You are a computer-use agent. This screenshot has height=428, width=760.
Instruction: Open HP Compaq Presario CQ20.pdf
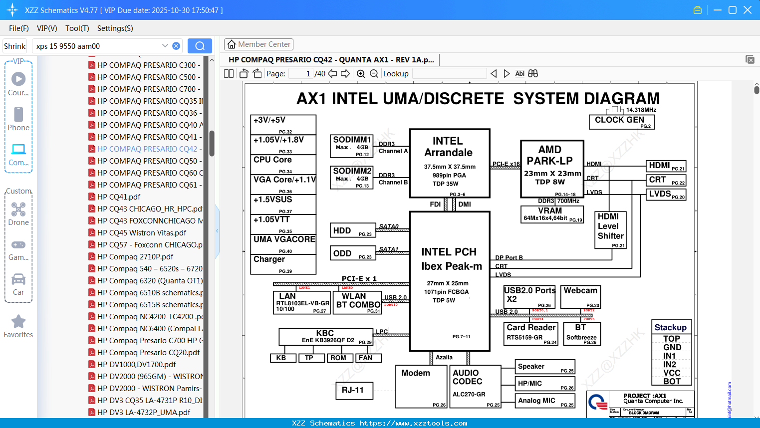pyautogui.click(x=144, y=352)
